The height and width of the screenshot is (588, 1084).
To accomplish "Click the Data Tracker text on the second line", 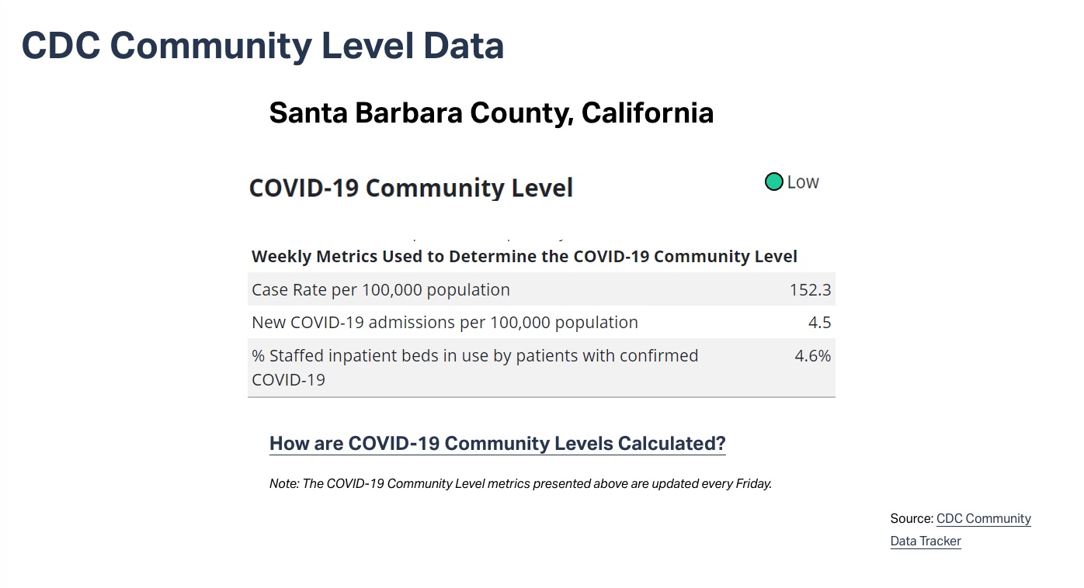I will click(x=926, y=541).
